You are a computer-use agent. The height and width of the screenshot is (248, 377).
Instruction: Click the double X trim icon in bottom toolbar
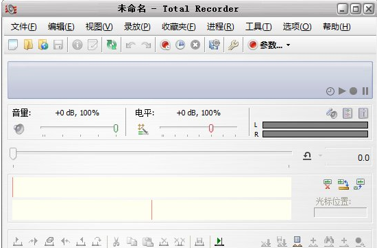point(180,242)
